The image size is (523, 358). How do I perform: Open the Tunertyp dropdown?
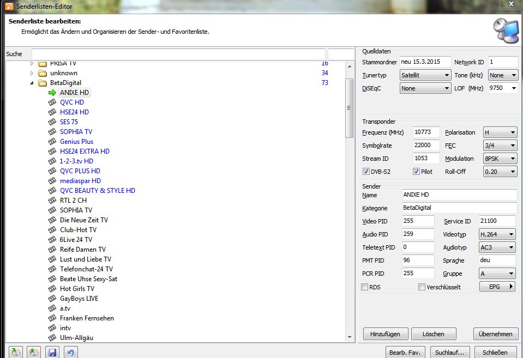[425, 75]
